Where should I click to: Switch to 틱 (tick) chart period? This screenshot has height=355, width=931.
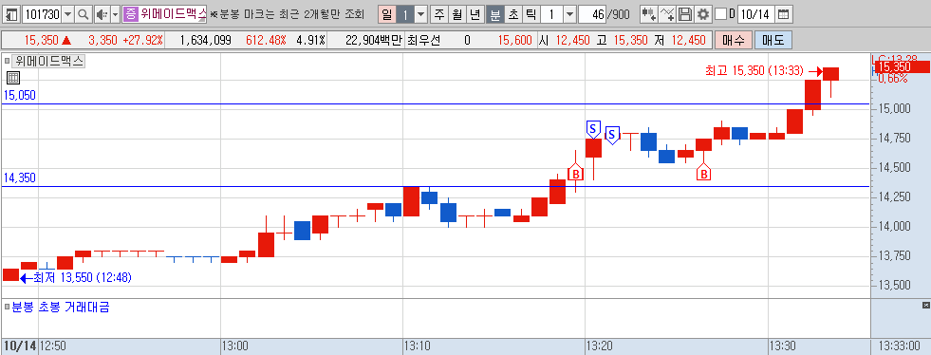pyautogui.click(x=531, y=14)
